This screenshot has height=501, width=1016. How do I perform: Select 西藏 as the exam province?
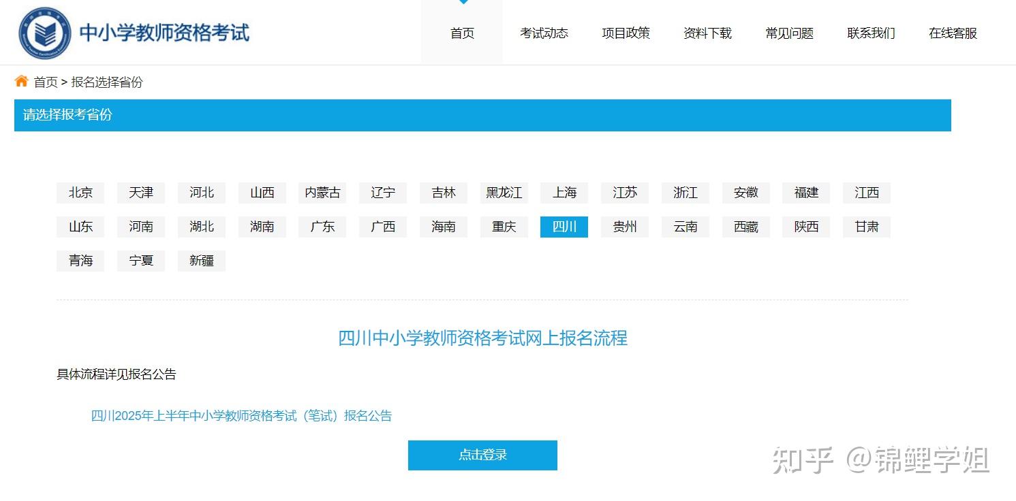[745, 227]
